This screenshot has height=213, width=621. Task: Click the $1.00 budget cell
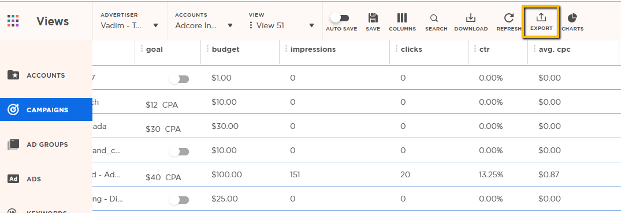(221, 78)
